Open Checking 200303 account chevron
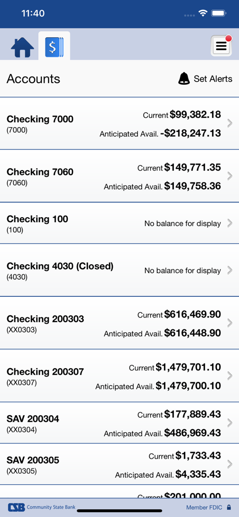Image resolution: width=239 pixels, height=517 pixels. pos(230,323)
